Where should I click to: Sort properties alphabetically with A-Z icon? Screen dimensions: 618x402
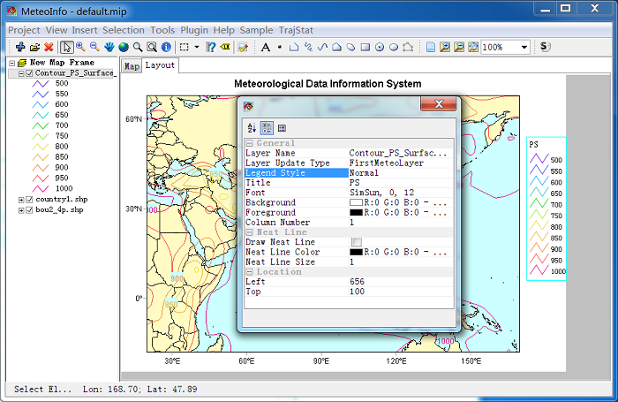coord(251,128)
